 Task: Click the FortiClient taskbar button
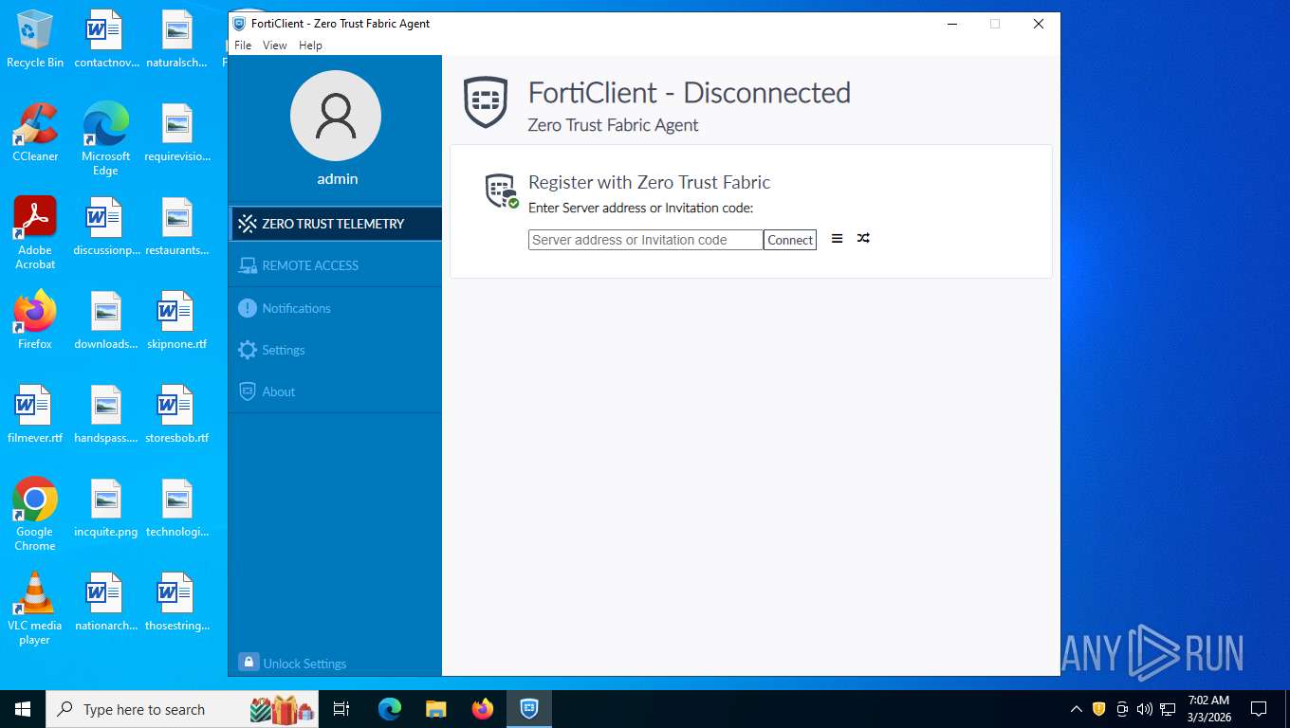coord(529,709)
